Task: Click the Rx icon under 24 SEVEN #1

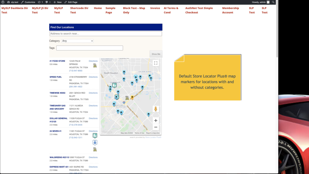Action: click(x=95, y=150)
